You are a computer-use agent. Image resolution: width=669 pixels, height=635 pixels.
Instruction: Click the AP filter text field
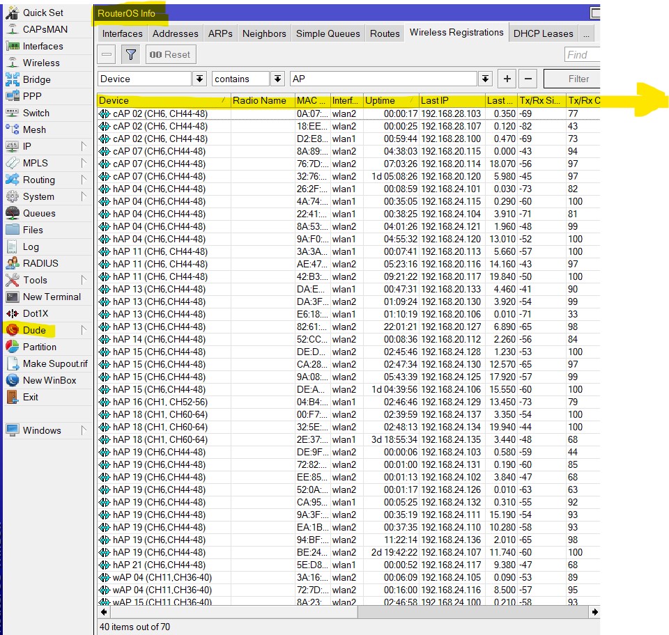click(x=383, y=79)
